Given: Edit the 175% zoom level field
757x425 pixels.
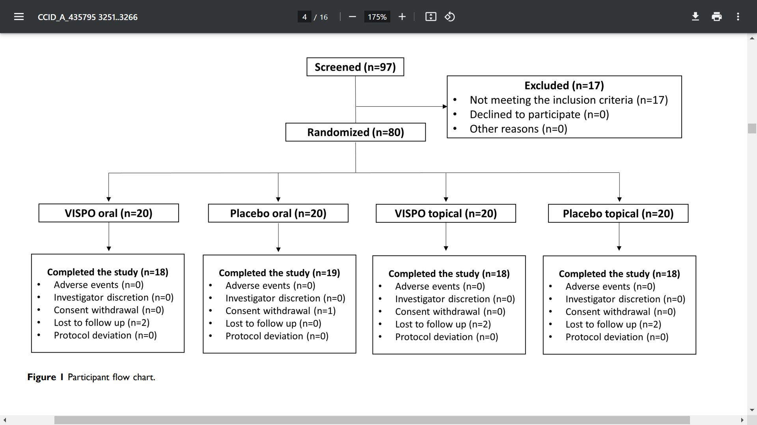Looking at the screenshot, I should pyautogui.click(x=377, y=17).
